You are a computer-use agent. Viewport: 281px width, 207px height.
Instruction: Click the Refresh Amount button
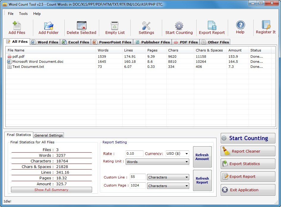tap(202, 157)
